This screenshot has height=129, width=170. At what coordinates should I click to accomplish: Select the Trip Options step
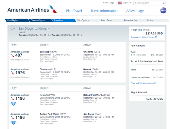tap(87, 20)
